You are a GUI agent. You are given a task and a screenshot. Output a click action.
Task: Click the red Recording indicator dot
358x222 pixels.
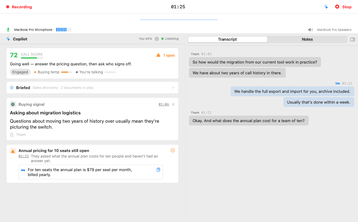pos(8,7)
